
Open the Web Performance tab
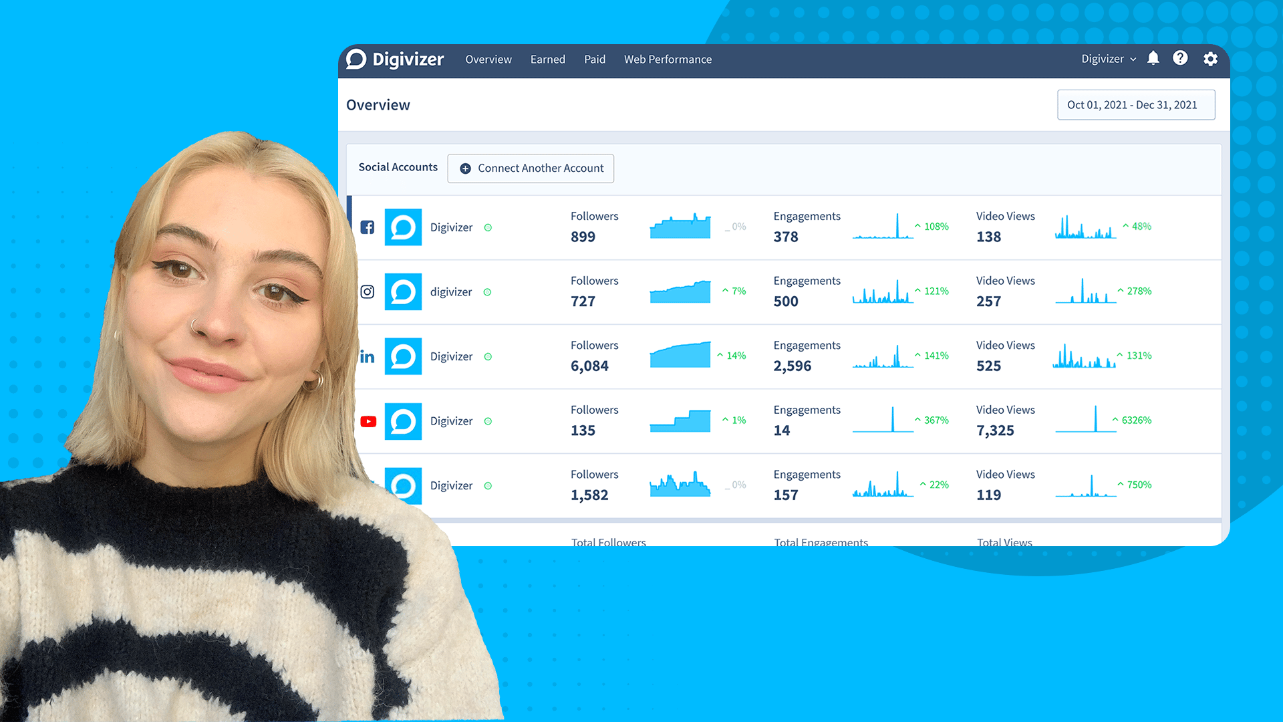coord(668,59)
